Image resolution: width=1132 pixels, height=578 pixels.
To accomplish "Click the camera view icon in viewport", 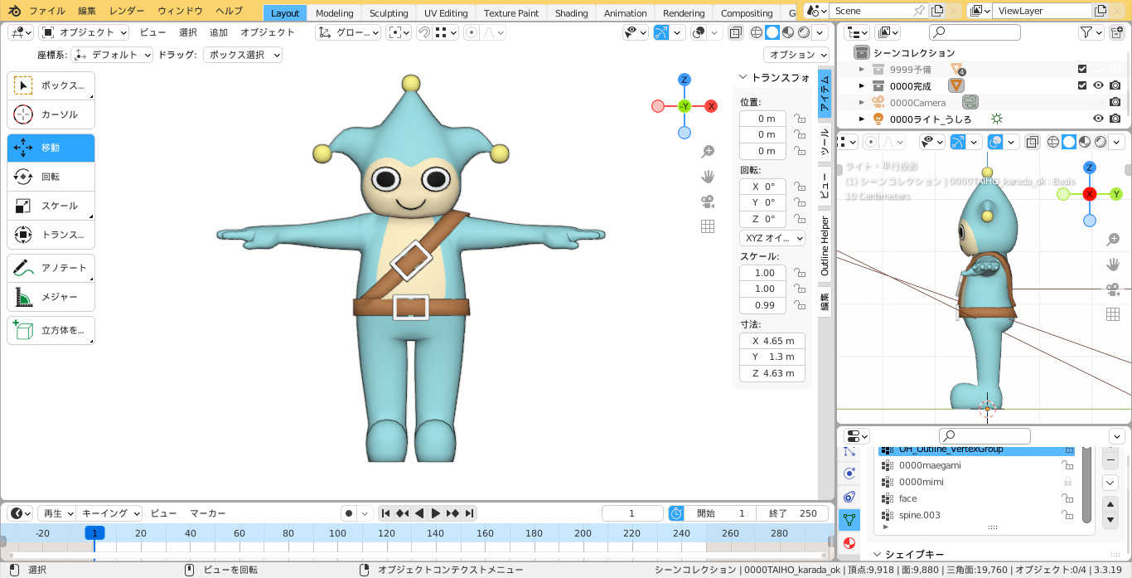I will click(x=708, y=202).
